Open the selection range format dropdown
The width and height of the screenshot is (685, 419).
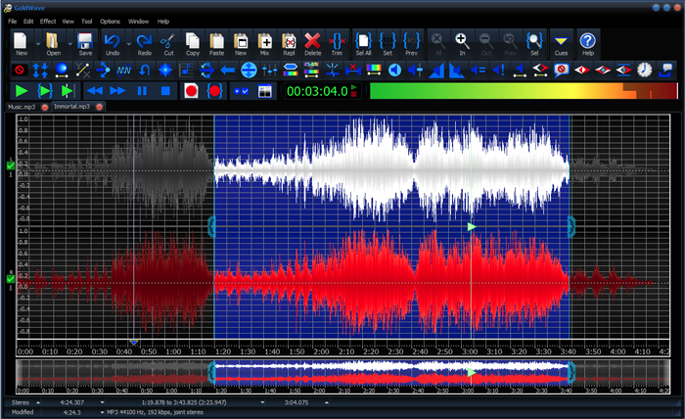click(x=262, y=402)
